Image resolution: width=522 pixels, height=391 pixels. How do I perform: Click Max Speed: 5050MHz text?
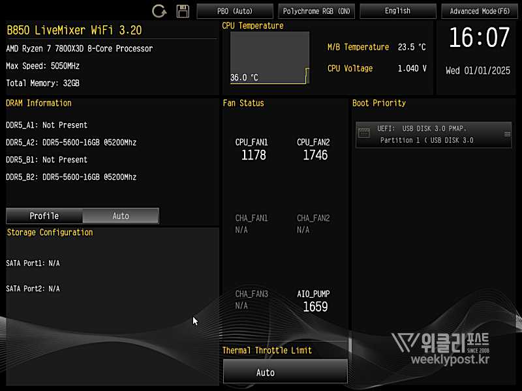click(x=42, y=66)
